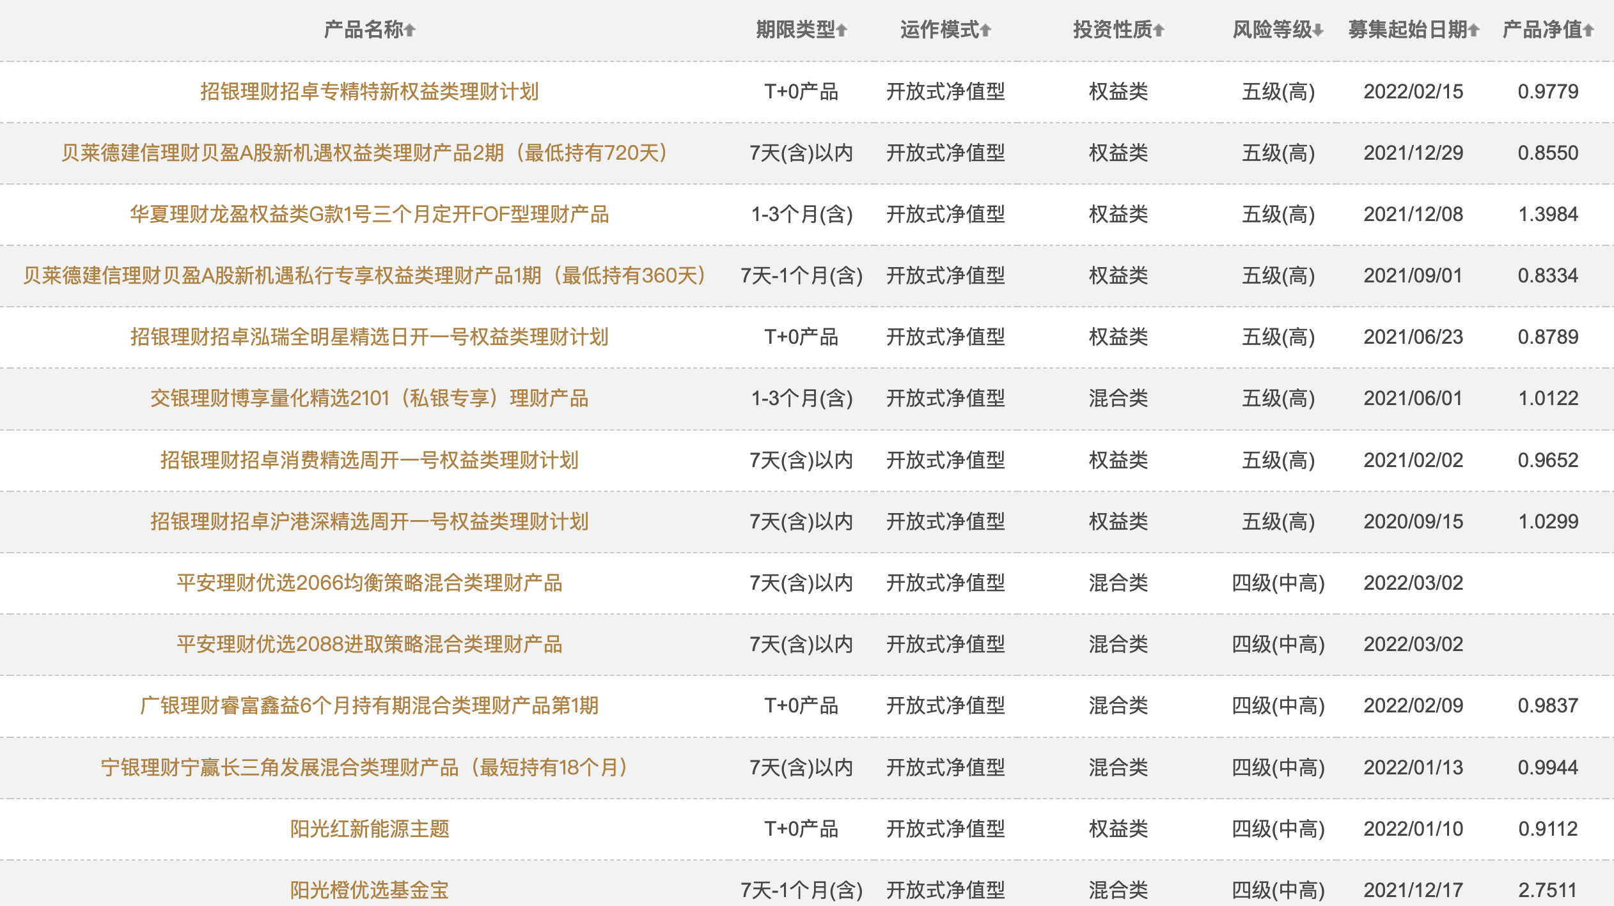Screen dimensions: 1614x906
Task: Select net value 1.0122
Action: click(x=1548, y=398)
